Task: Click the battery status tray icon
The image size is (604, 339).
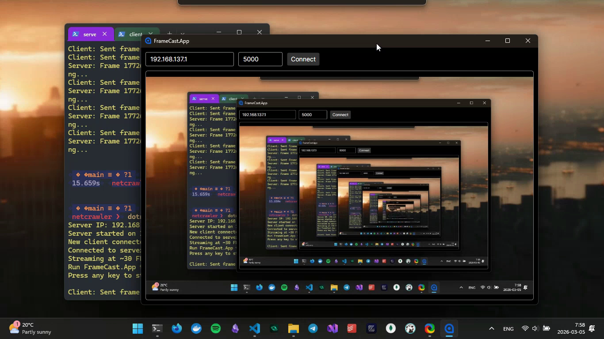Action: [546, 328]
